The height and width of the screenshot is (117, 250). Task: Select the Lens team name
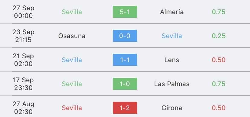tap(172, 60)
